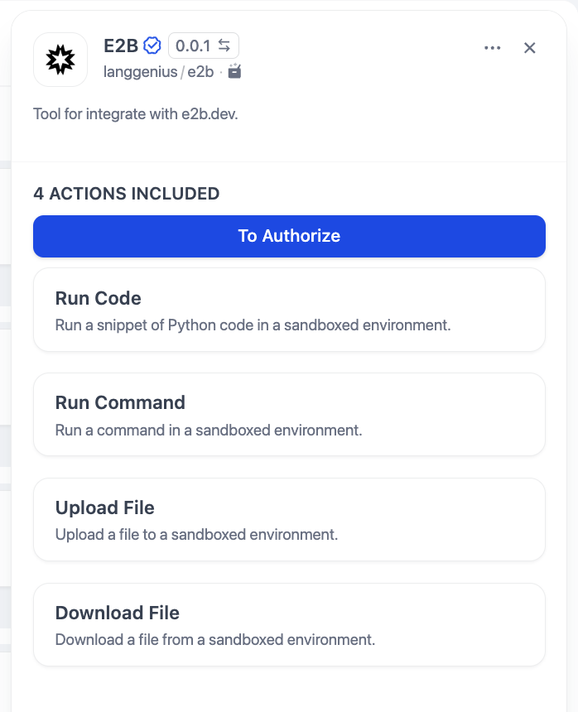Click the e2b plugin name after the slash
The image size is (578, 712).
click(x=200, y=72)
